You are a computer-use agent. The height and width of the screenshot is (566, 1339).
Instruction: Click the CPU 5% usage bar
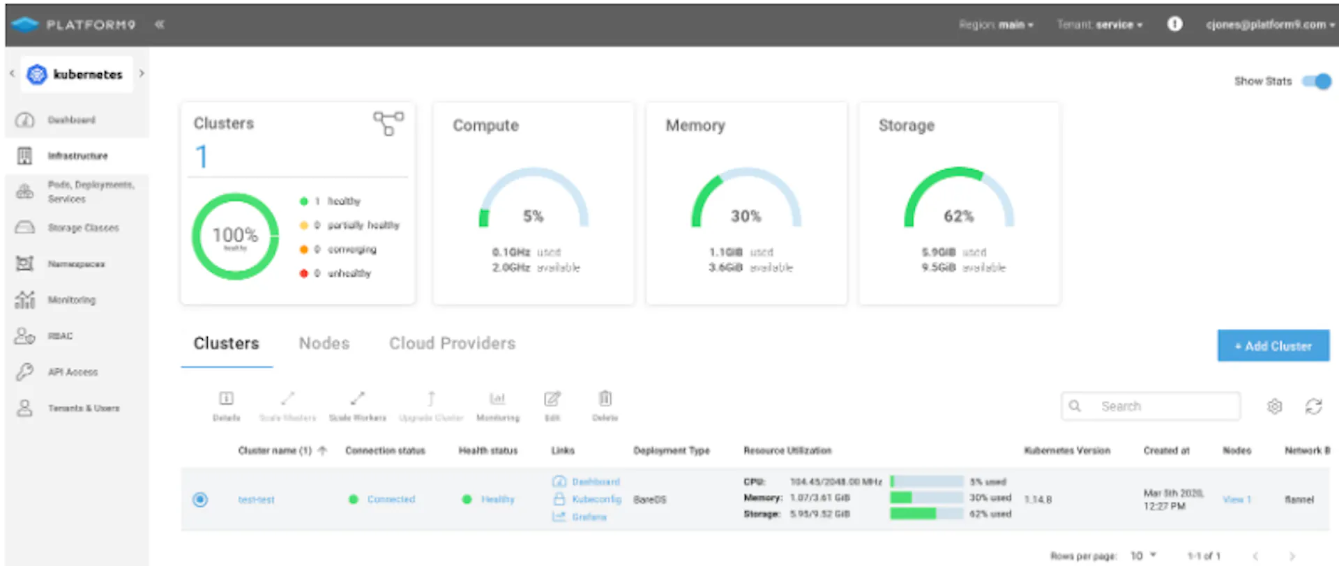tap(927, 482)
